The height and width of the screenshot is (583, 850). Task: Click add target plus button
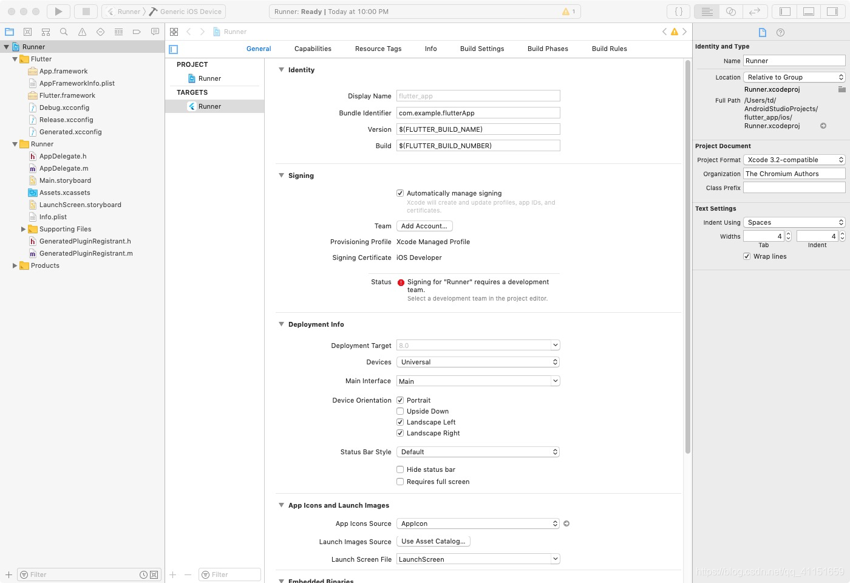click(173, 574)
